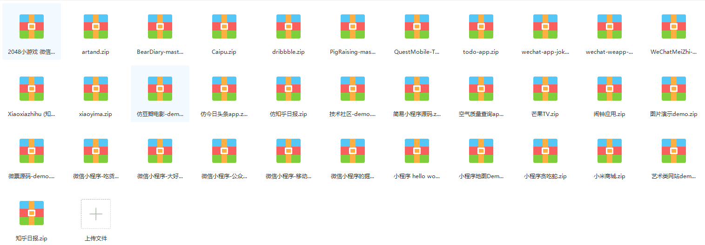Viewport: 705px width, 245px height.
Task: Click the file name text 小米商城.zip
Action: click(x=610, y=176)
